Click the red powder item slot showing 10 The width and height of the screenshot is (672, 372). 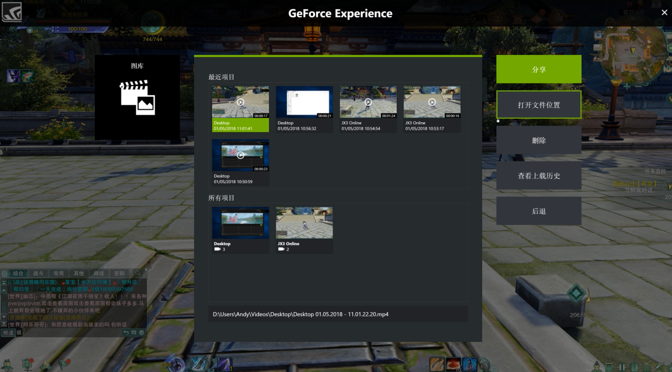pyautogui.click(x=453, y=365)
